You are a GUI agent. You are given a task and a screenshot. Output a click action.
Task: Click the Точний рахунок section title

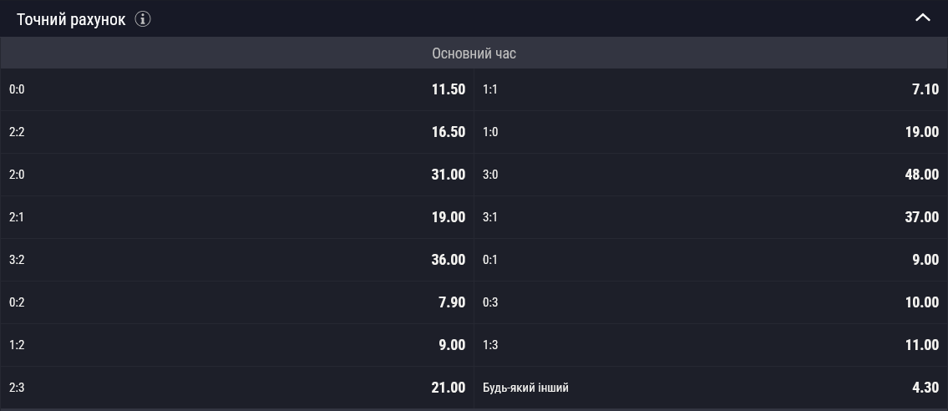[x=71, y=19]
